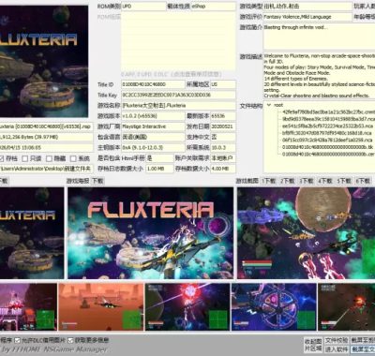This screenshot has width=375, height=356.
Task: Click the 存档数据大小 4.00 MB field
Action: pos(223,169)
